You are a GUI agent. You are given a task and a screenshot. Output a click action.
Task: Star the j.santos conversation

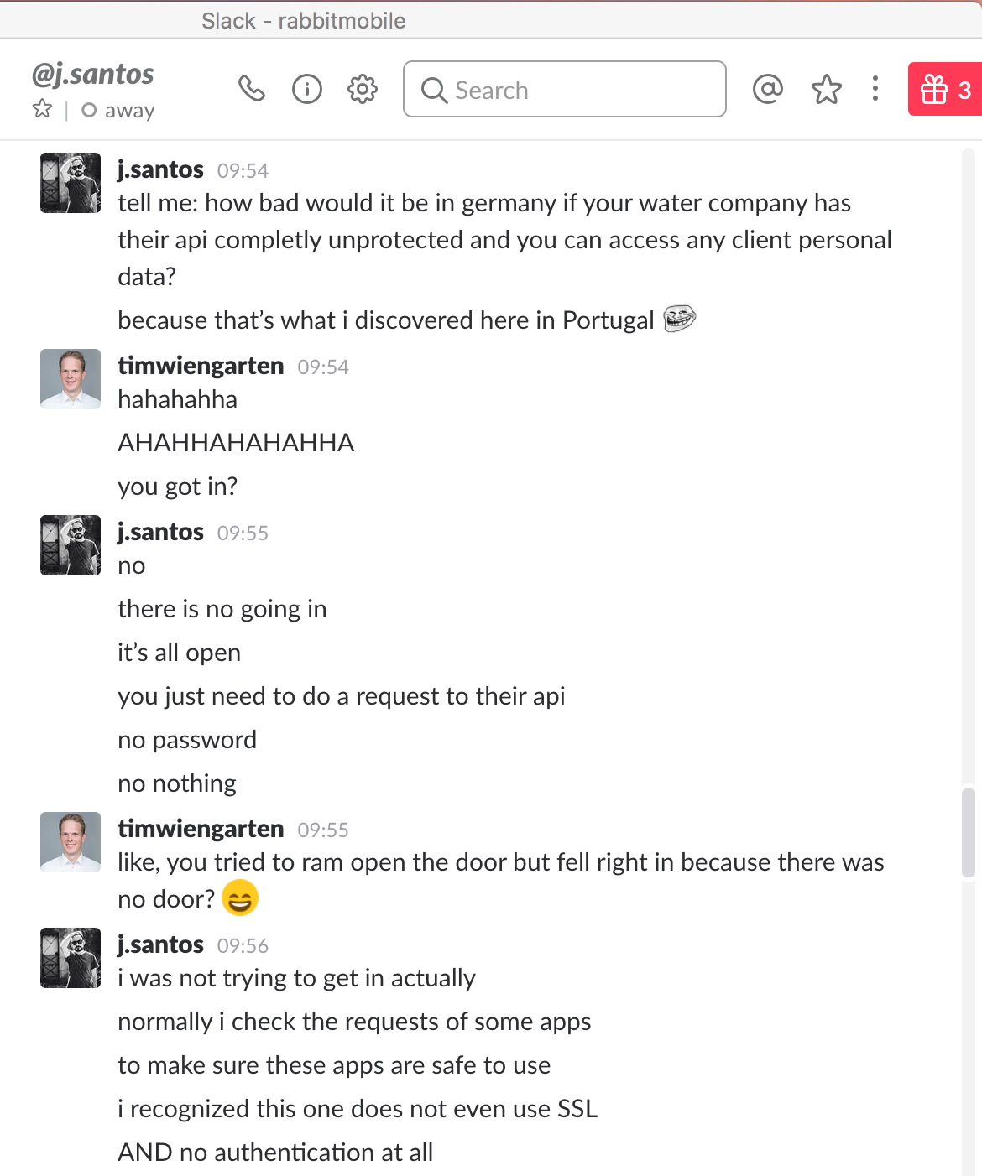pos(42,109)
